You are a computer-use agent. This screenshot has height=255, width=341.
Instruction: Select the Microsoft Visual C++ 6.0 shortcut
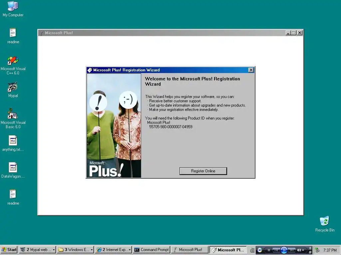(x=13, y=65)
